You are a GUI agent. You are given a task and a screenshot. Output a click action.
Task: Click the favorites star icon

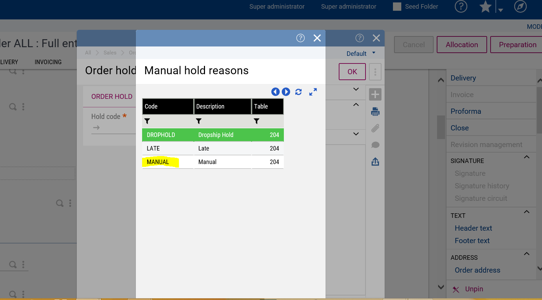pyautogui.click(x=485, y=7)
